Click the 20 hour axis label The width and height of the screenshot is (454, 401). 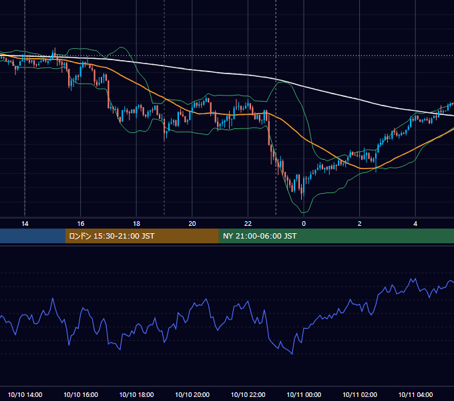(x=192, y=224)
